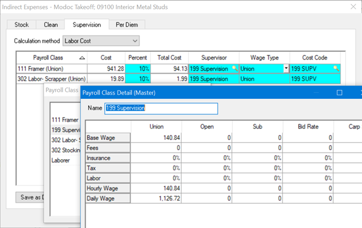The height and width of the screenshot is (228, 362).
Task: Click the Tax row header
Action: (108, 168)
